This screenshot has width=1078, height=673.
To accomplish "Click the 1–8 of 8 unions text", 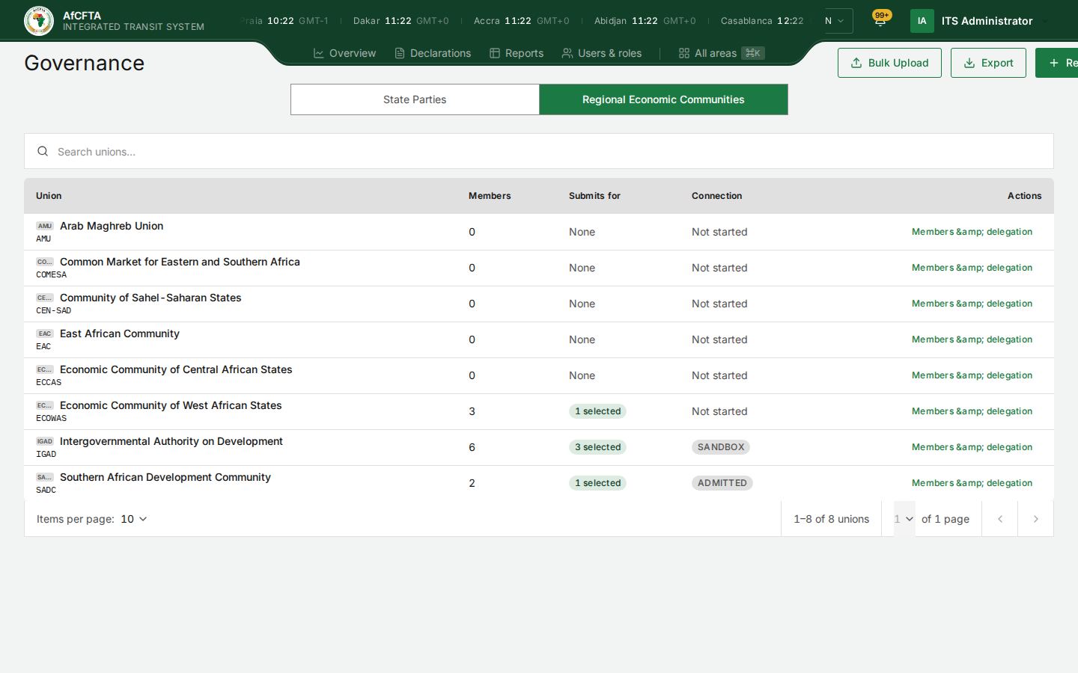I will tap(831, 519).
